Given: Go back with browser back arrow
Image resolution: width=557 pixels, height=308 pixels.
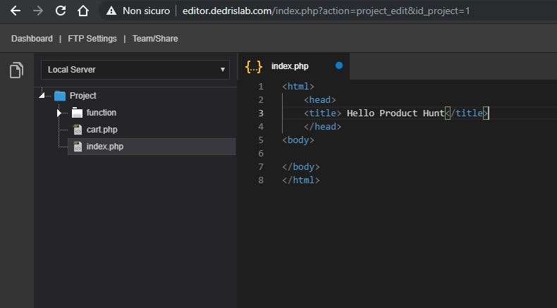Looking at the screenshot, I should pos(16,11).
